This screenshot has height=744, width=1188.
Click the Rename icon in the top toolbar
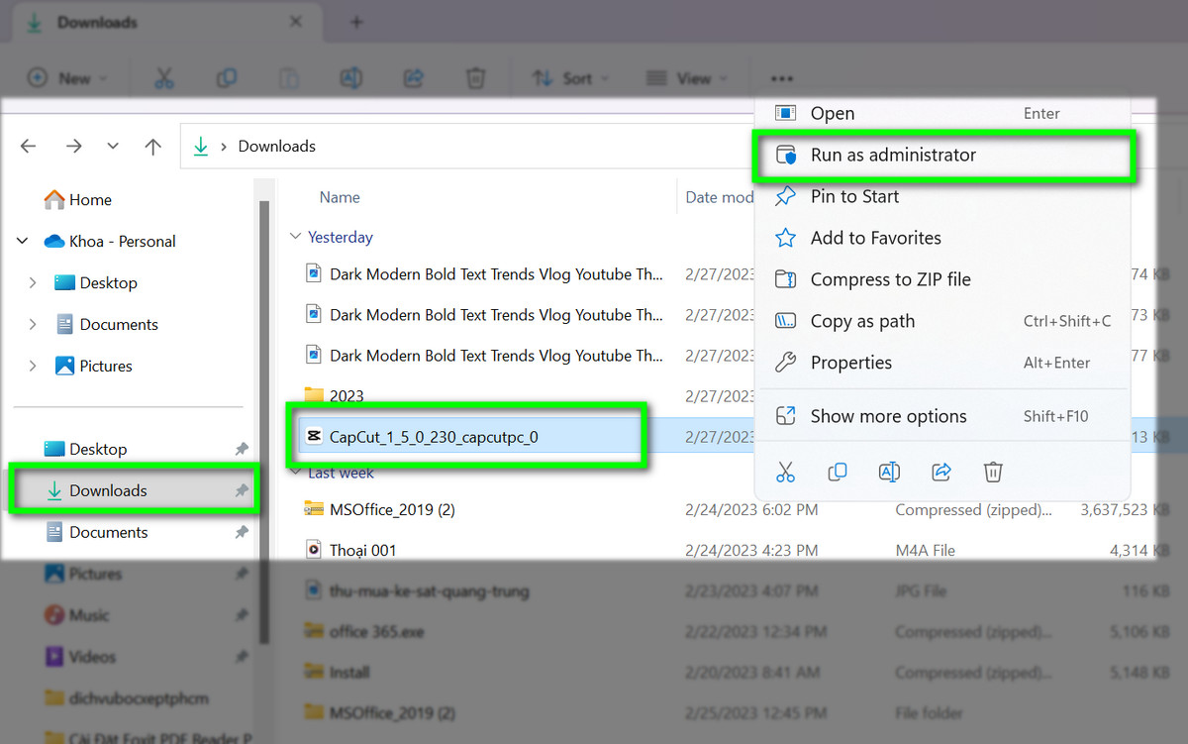[350, 78]
